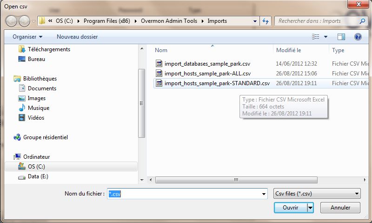Open help with the question mark icon

[358, 37]
